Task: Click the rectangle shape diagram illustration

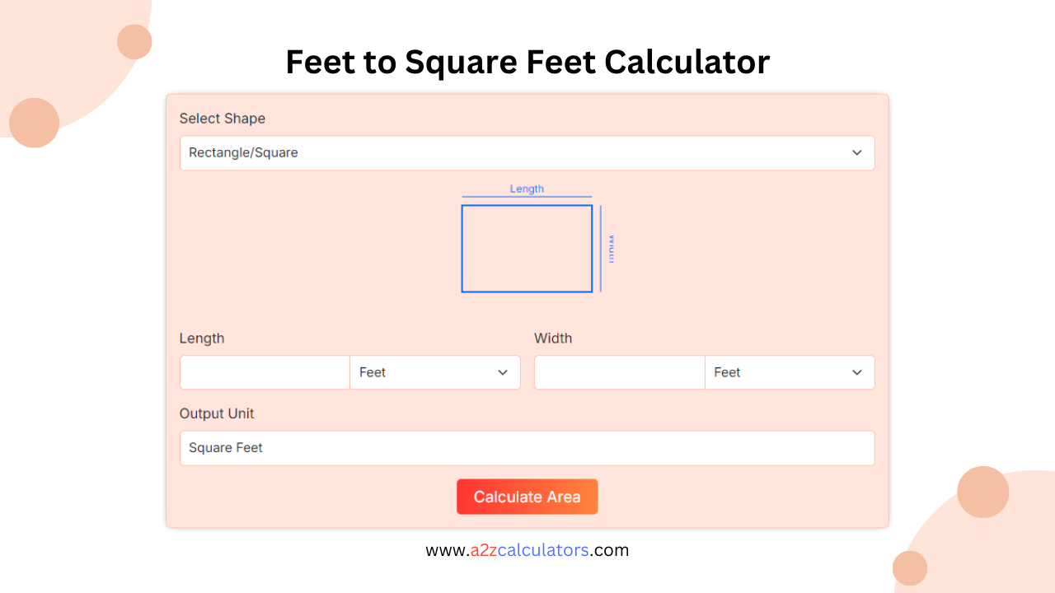Action: tap(527, 249)
